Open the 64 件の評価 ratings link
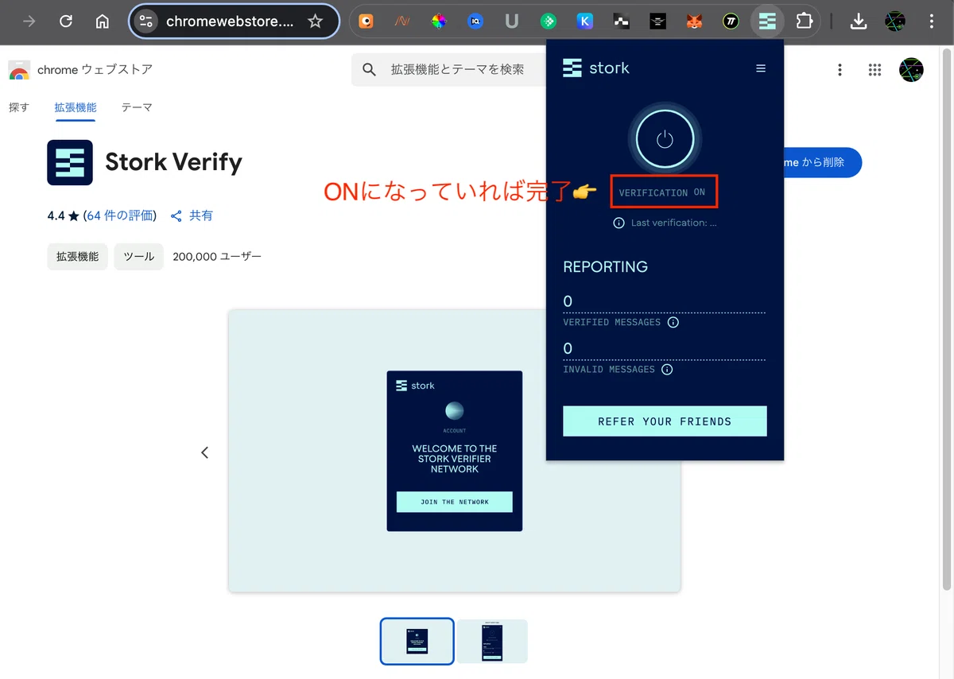Viewport: 954px width, 679px height. coord(122,215)
